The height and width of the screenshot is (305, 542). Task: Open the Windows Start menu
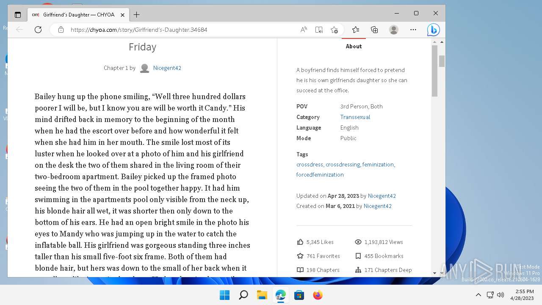click(224, 295)
